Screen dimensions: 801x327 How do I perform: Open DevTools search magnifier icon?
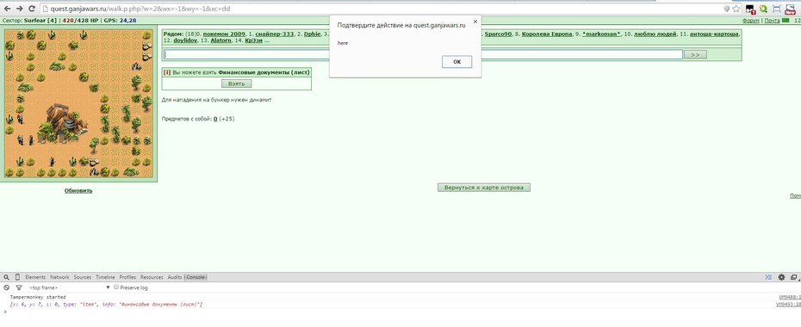click(7, 277)
